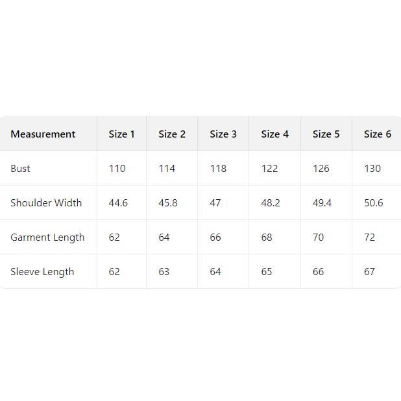The image size is (401, 401).
Task: Click the Size 2 column header
Action: (172, 134)
